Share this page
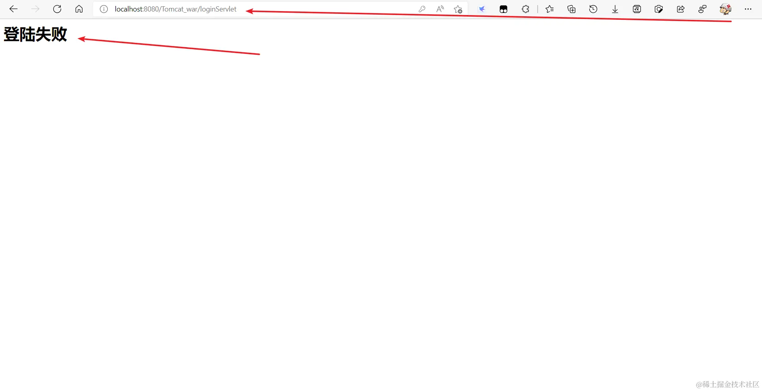 681,9
